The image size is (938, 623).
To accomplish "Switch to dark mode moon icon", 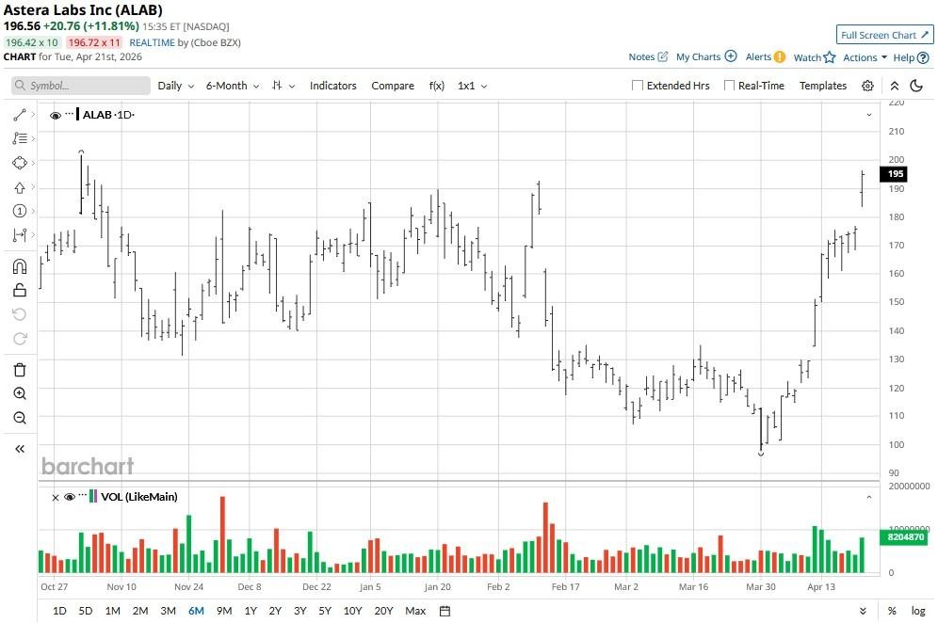I will click(915, 86).
